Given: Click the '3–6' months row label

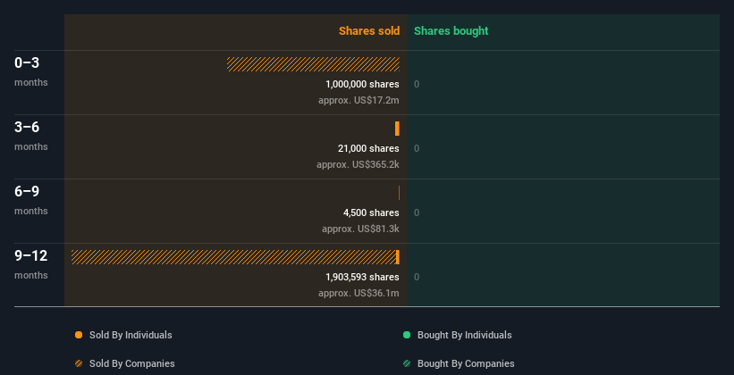Looking at the screenshot, I should click(27, 127).
